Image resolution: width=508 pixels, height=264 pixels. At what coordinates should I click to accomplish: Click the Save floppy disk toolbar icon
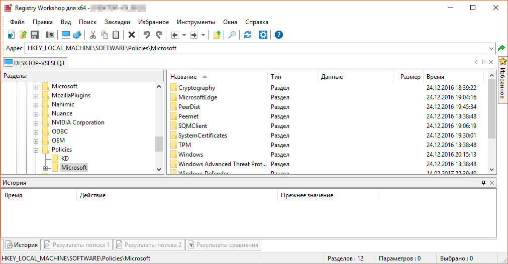point(35,35)
